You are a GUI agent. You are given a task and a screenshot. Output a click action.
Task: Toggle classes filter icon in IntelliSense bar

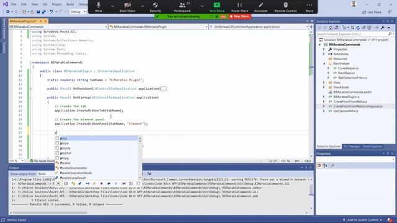click(x=73, y=183)
